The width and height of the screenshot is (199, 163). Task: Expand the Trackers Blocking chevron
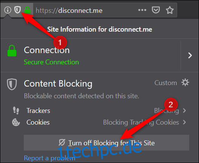[x=184, y=111]
